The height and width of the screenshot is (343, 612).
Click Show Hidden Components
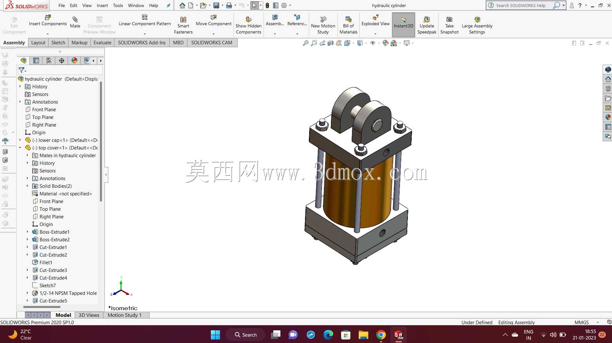[x=249, y=25]
